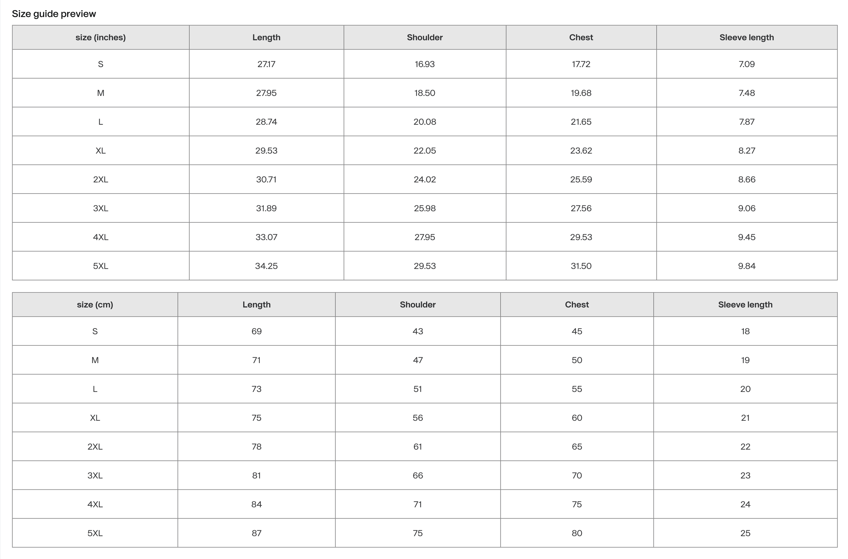
Task: Select the Length header in inches table
Action: (x=267, y=37)
